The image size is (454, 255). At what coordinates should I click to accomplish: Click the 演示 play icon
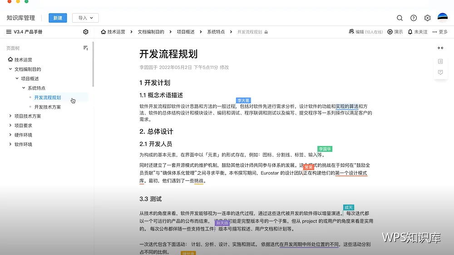(390, 32)
